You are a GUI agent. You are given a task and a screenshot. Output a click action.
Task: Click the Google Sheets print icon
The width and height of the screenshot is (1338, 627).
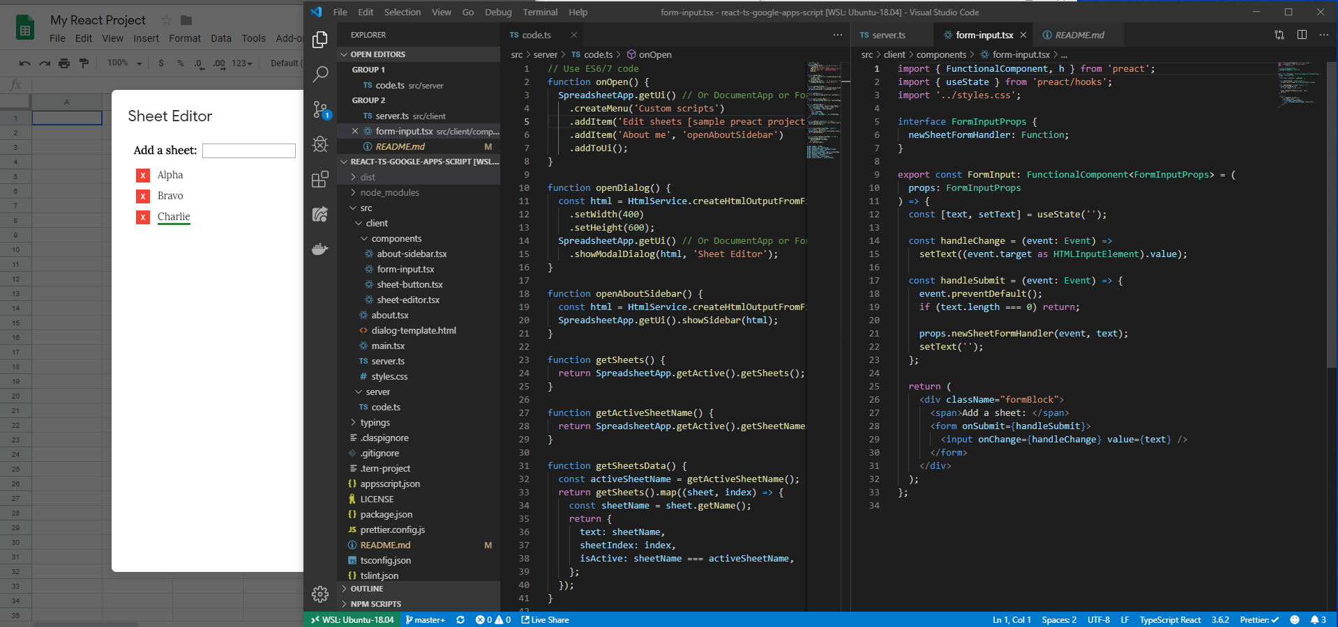[x=64, y=63]
